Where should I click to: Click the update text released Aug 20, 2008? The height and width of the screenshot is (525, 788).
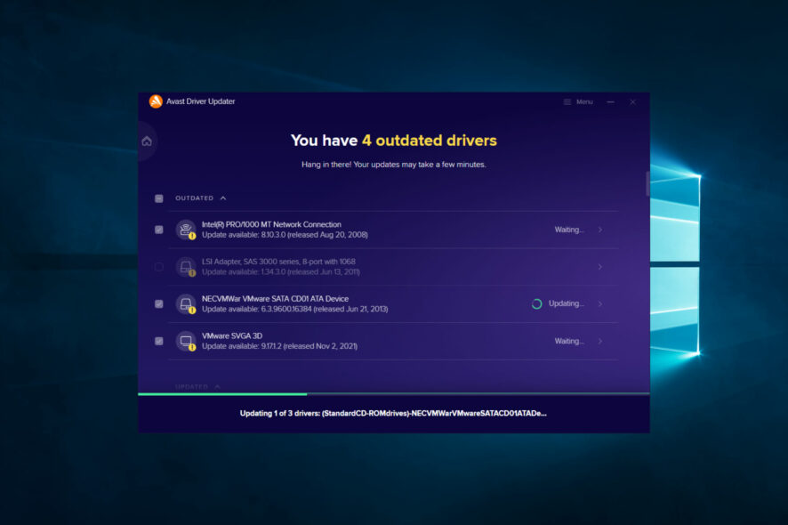coord(285,235)
